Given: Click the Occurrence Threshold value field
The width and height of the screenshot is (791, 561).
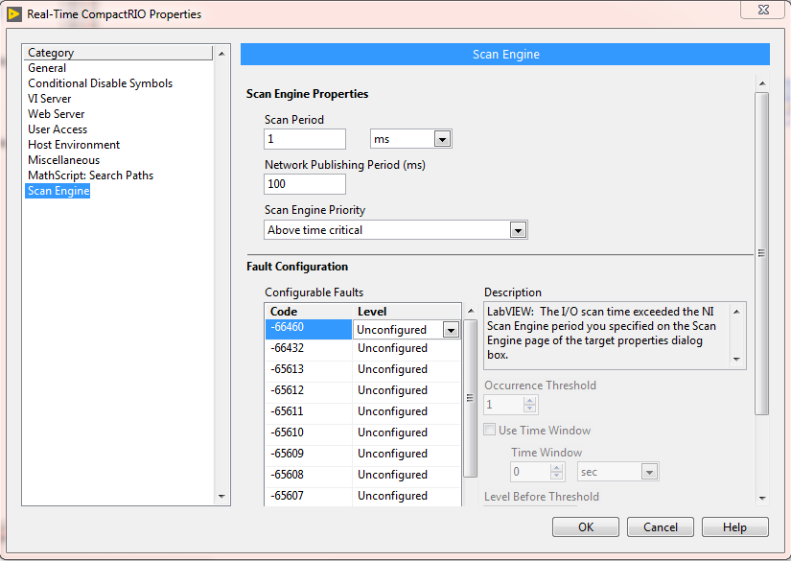Looking at the screenshot, I should coord(503,405).
